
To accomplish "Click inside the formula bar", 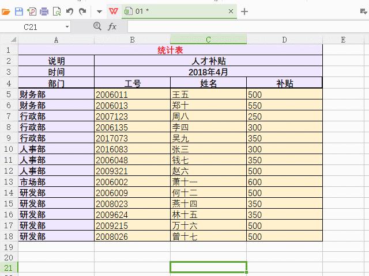I will pyautogui.click(x=248, y=27).
